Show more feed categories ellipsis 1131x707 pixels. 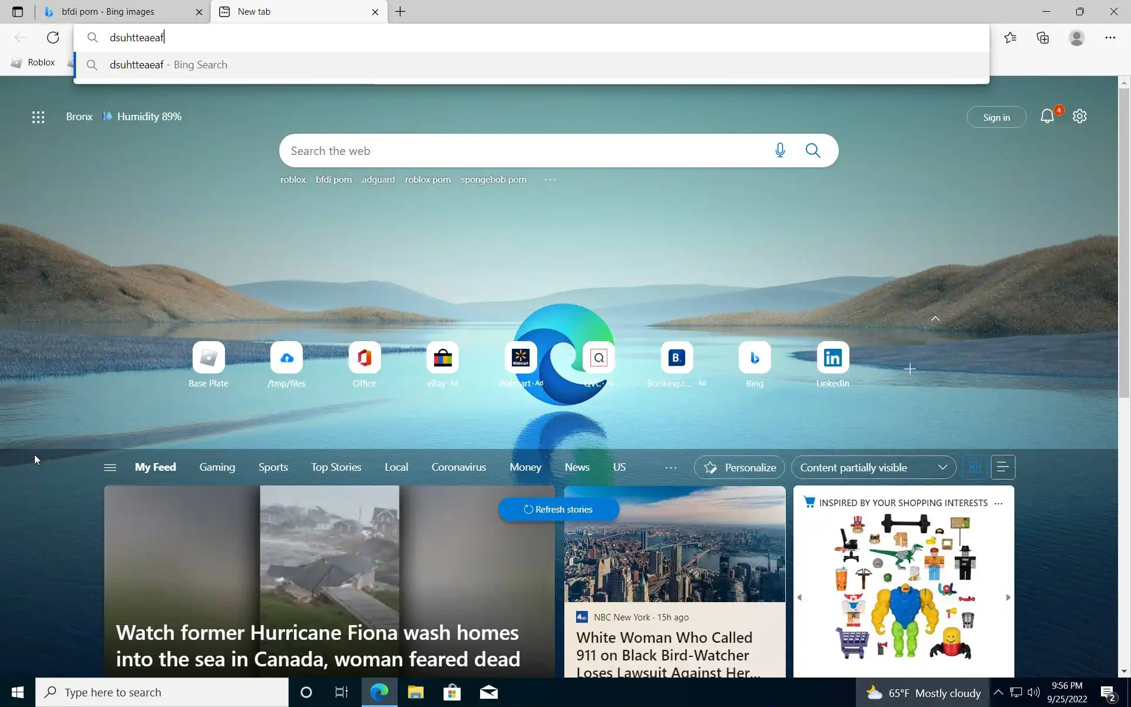point(670,468)
